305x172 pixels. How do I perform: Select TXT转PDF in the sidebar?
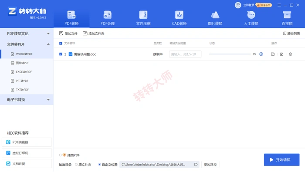click(27, 90)
